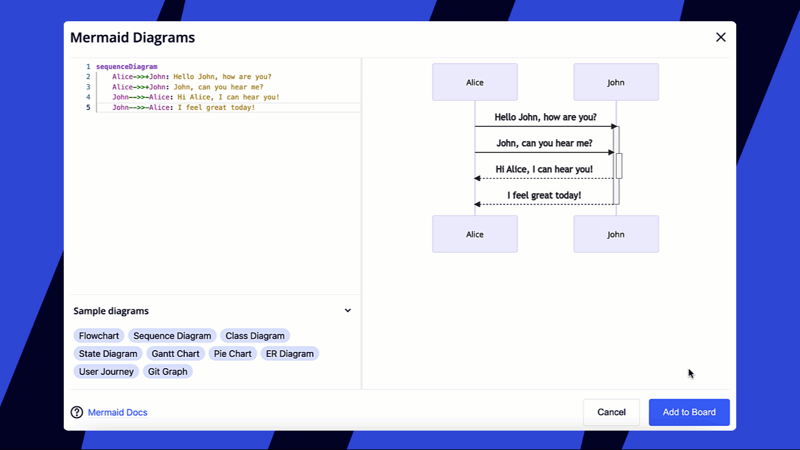800x450 pixels.
Task: Close the Mermaid Diagrams dialog
Action: tap(721, 37)
